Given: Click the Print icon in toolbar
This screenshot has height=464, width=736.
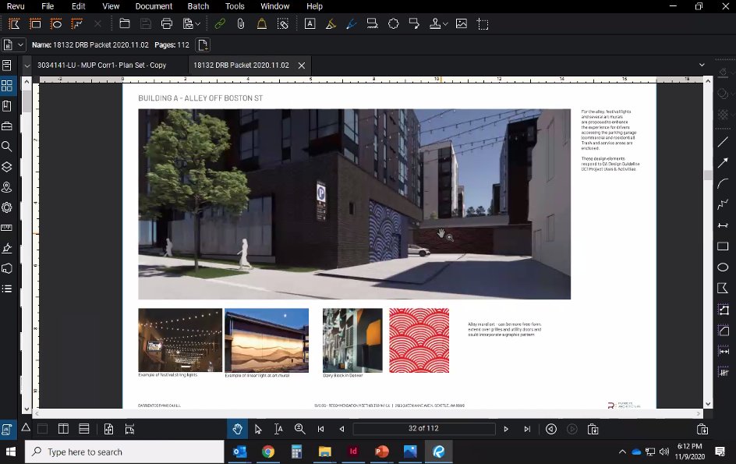Looking at the screenshot, I should click(167, 23).
